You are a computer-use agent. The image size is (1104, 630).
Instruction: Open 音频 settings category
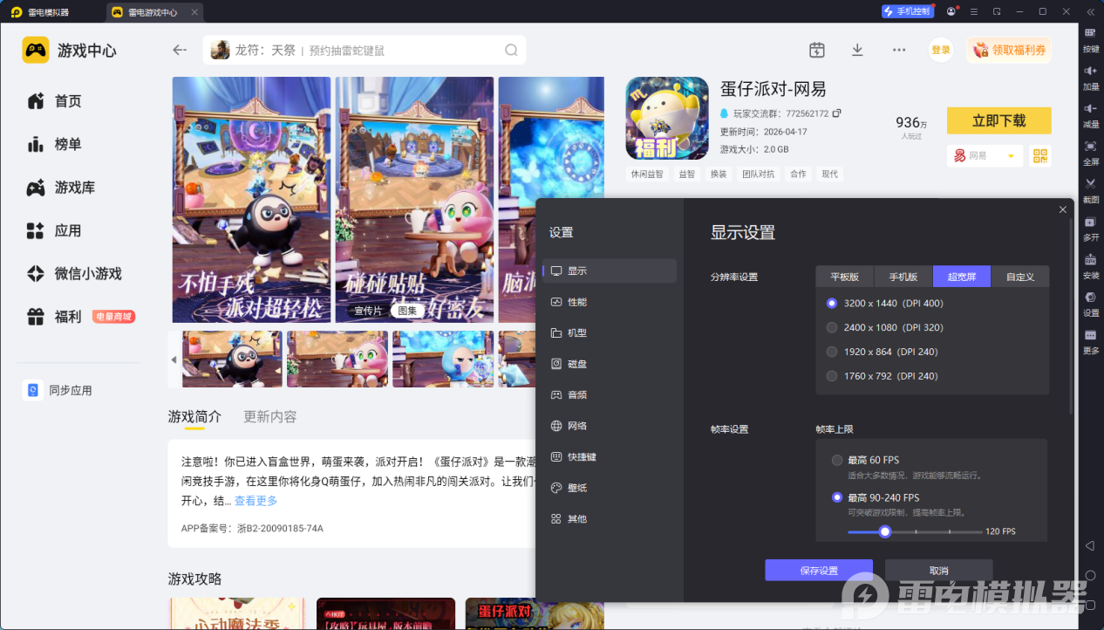point(610,394)
